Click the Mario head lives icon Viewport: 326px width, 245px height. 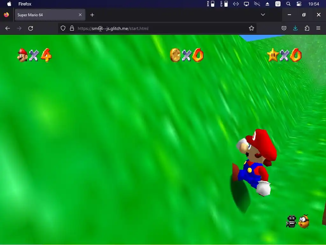pyautogui.click(x=23, y=55)
